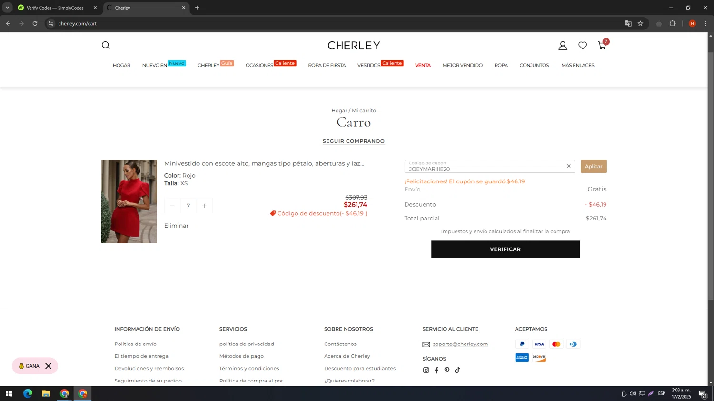Open the GANA rewards badge
The height and width of the screenshot is (401, 714).
coord(29,366)
